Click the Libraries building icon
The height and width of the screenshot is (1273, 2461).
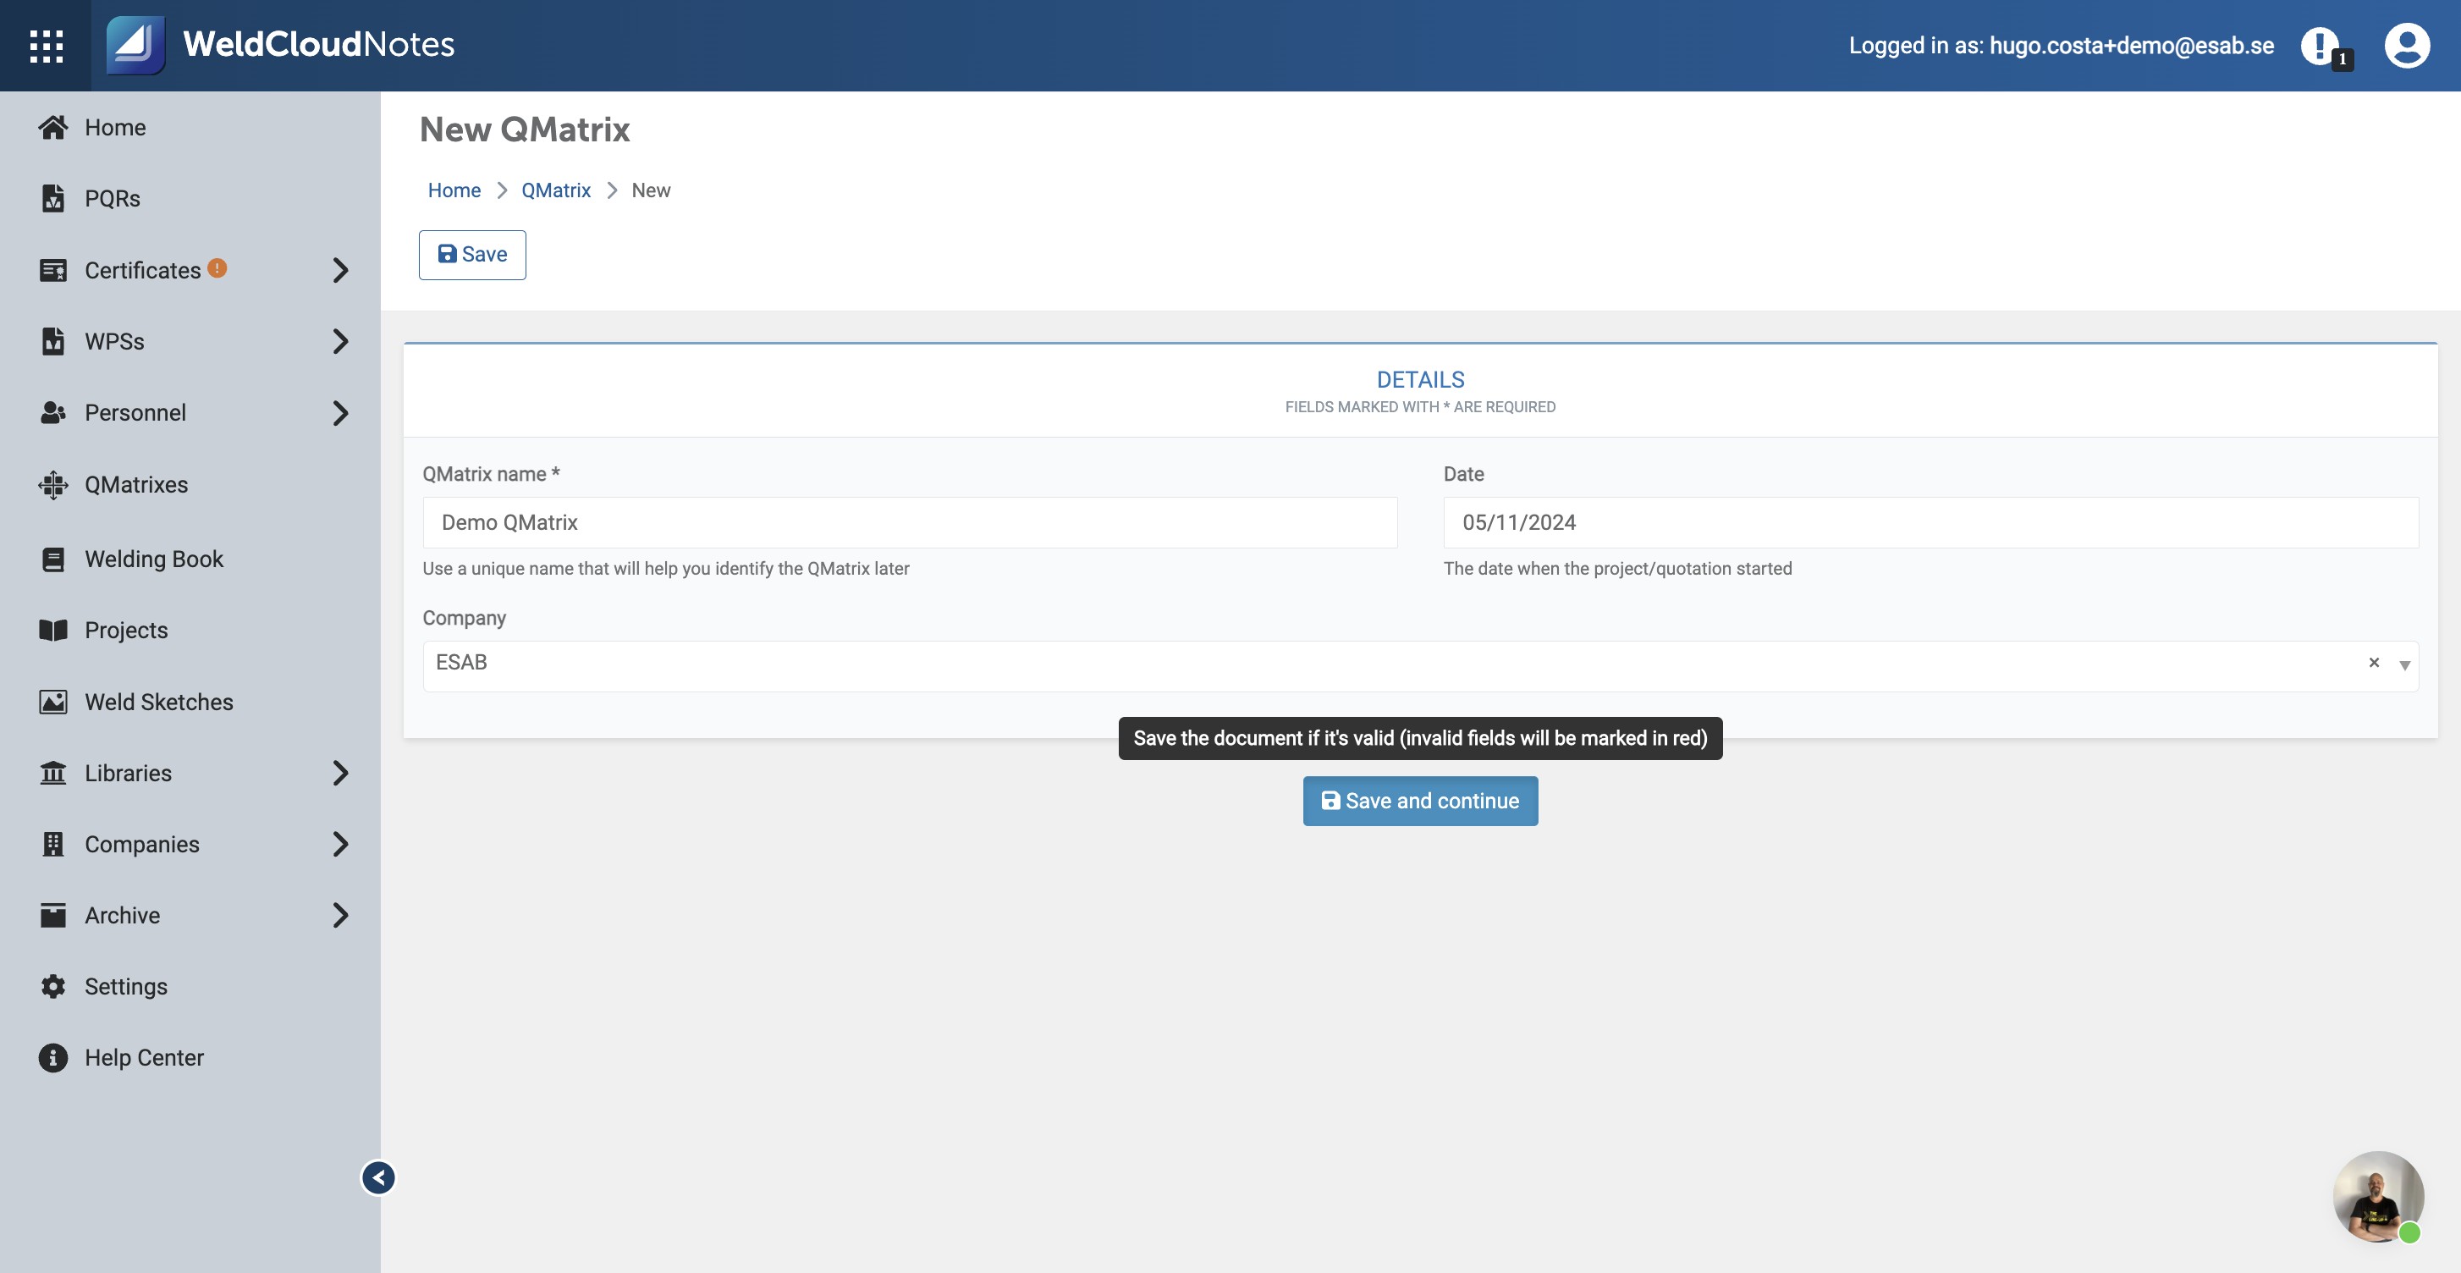[53, 772]
